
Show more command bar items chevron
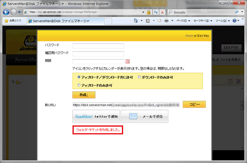coord(242,19)
